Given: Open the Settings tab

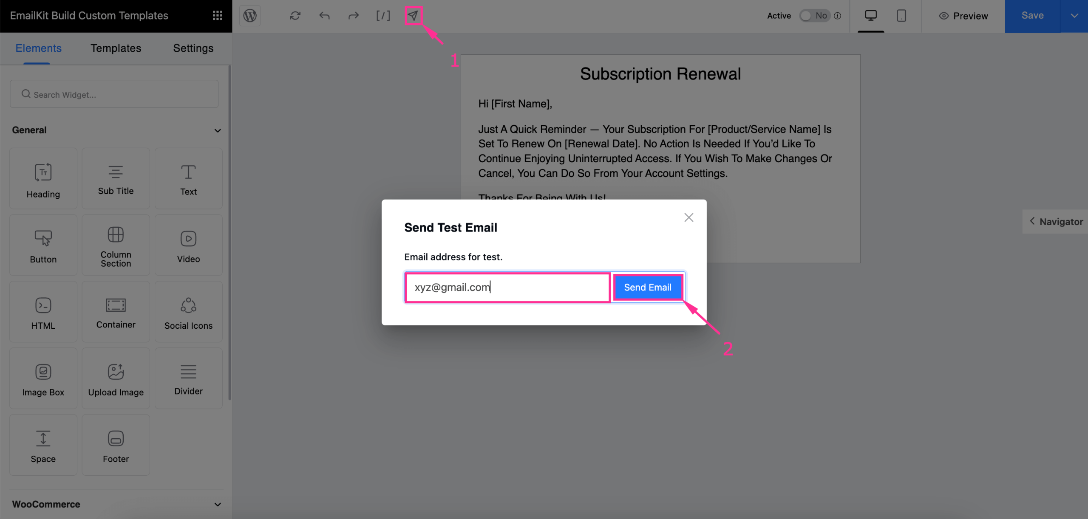Looking at the screenshot, I should [193, 48].
